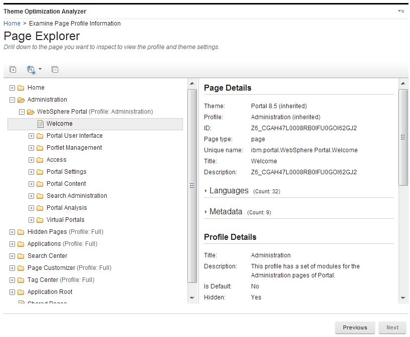This screenshot has width=410, height=337.
Task: Expand the Home tree node
Action: tap(12, 88)
